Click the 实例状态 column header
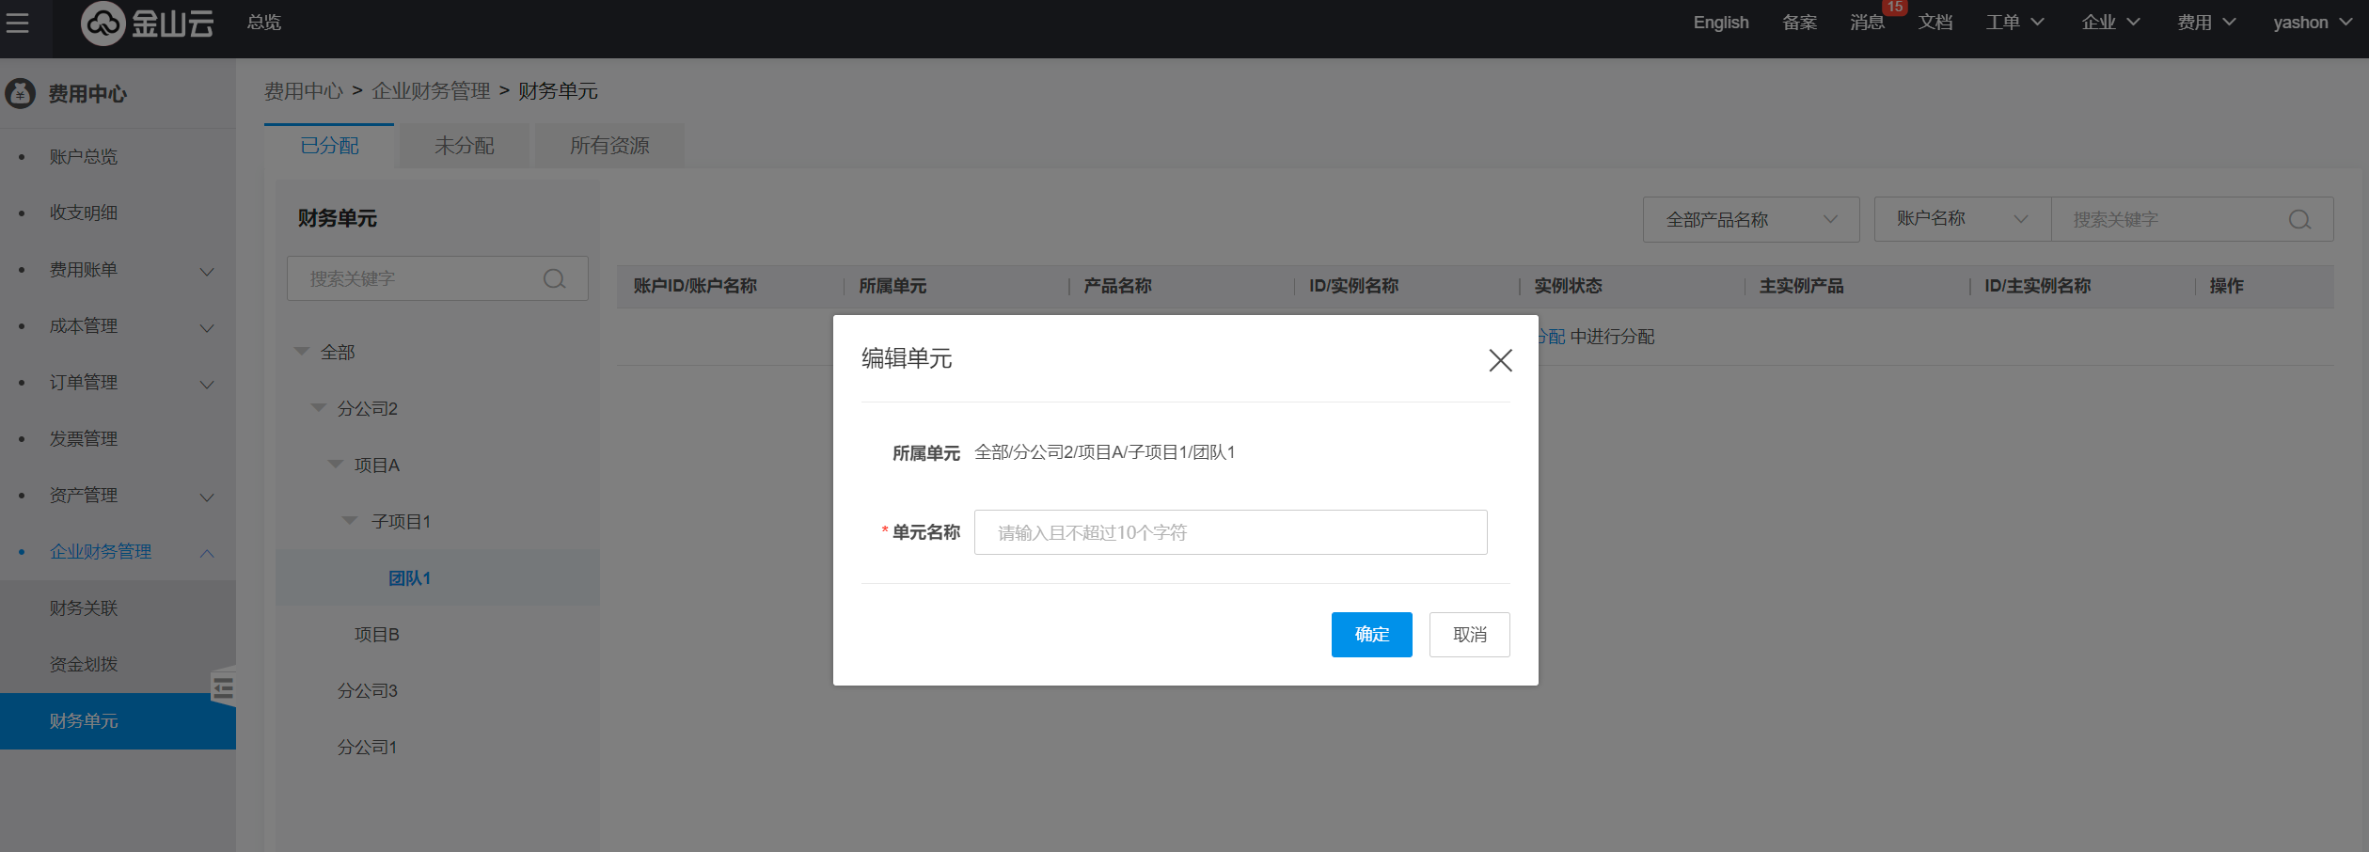Viewport: 2369px width, 852px height. (x=1568, y=286)
